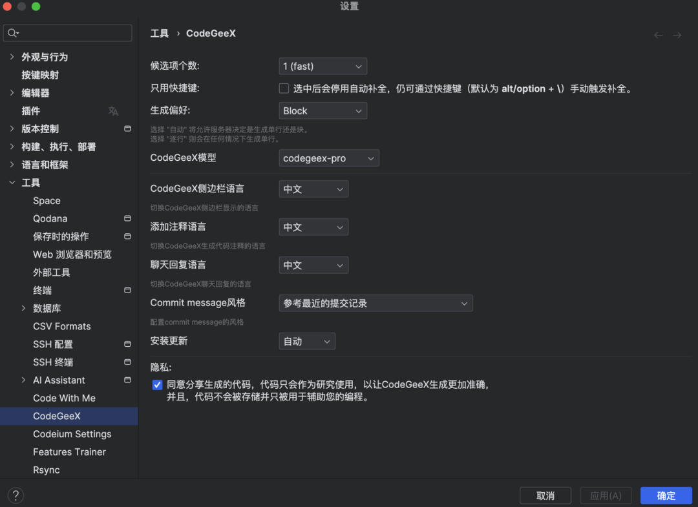Click the project-level icon next to Qodana
This screenshot has height=507, width=698.
coord(127,218)
